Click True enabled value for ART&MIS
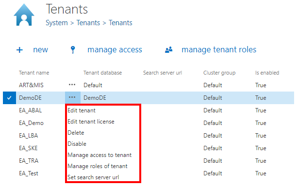The height and width of the screenshot is (186, 297). point(261,85)
